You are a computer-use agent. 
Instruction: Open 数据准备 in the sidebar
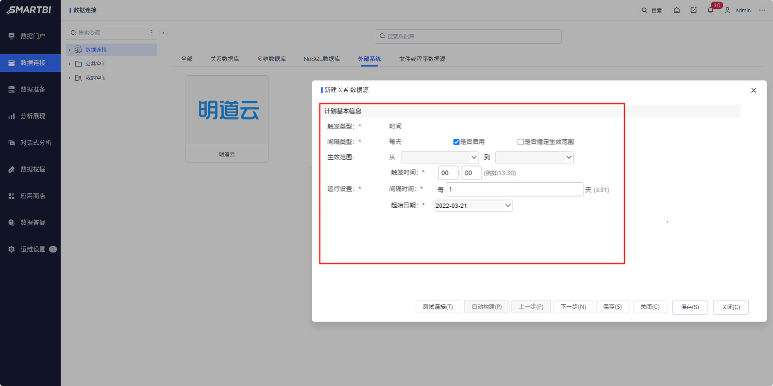tap(30, 90)
